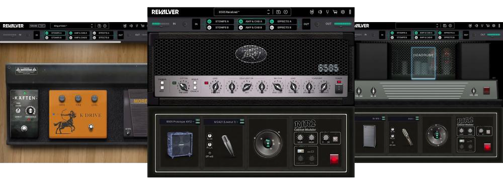The height and width of the screenshot is (185, 503).
Task: Select the EFFECTS B tab in center window
Action: click(283, 28)
